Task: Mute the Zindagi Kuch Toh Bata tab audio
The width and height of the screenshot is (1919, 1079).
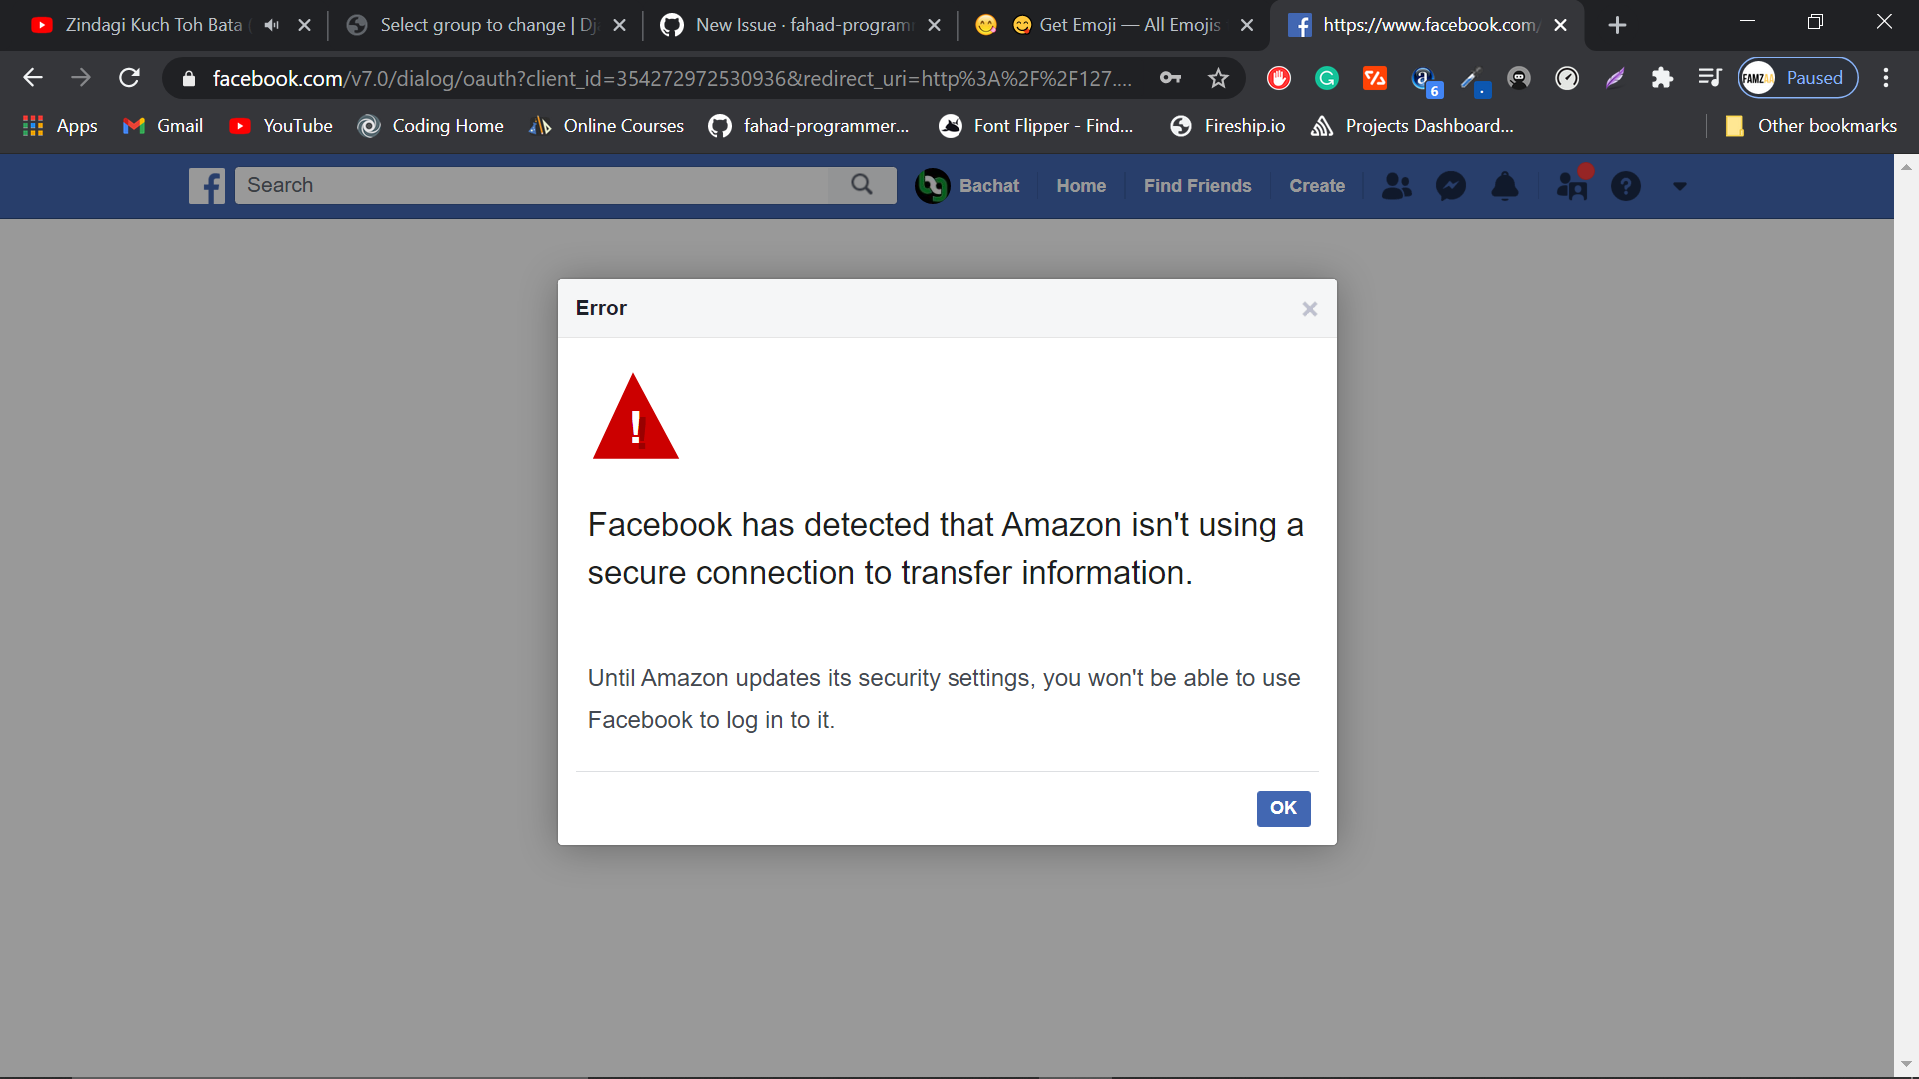Action: [271, 25]
